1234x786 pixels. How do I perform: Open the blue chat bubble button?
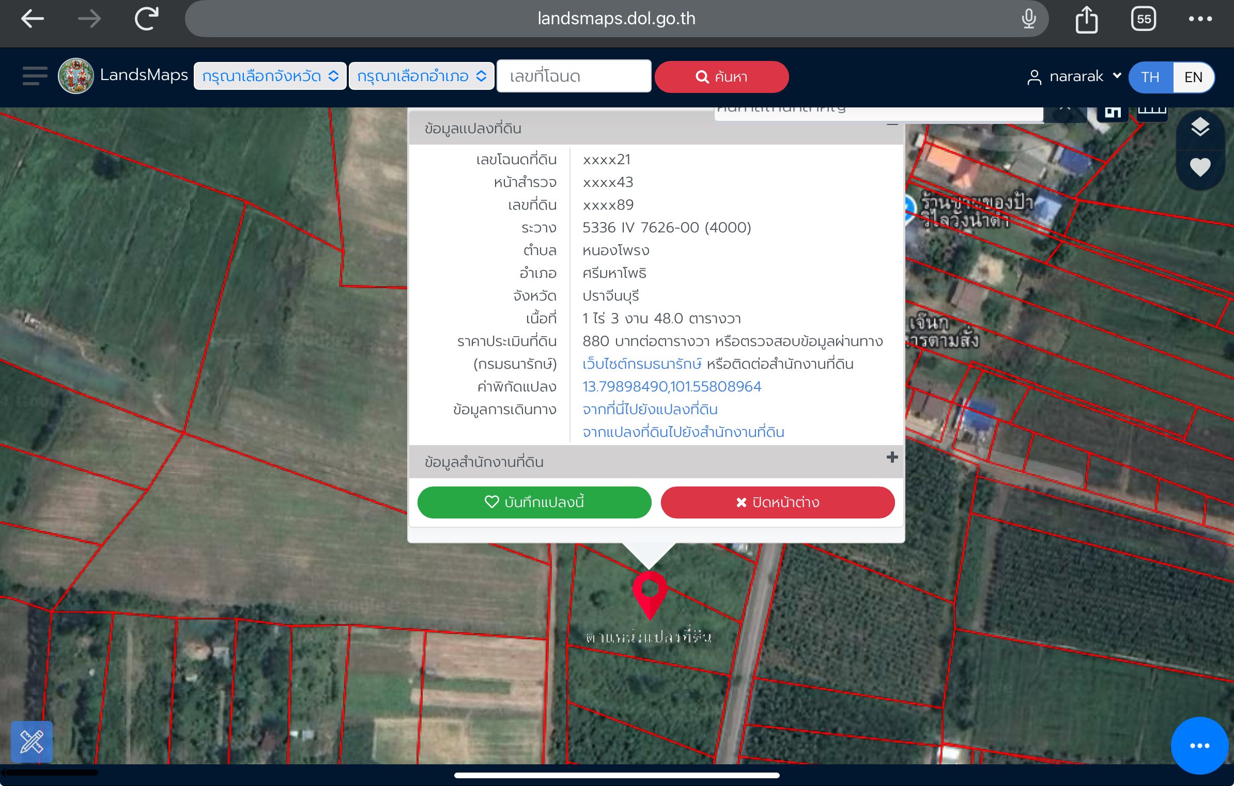pos(1199,745)
